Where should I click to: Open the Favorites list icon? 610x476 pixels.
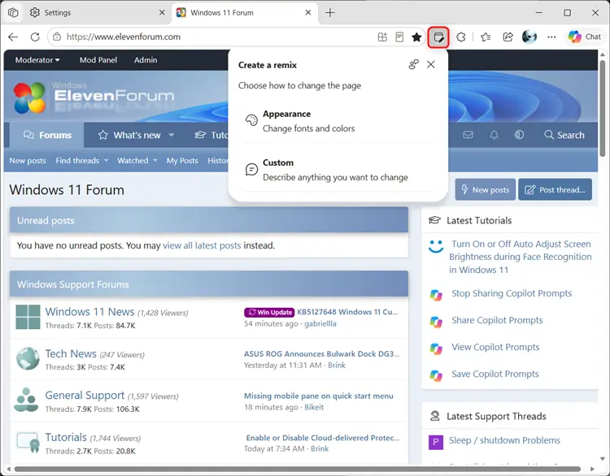[486, 37]
